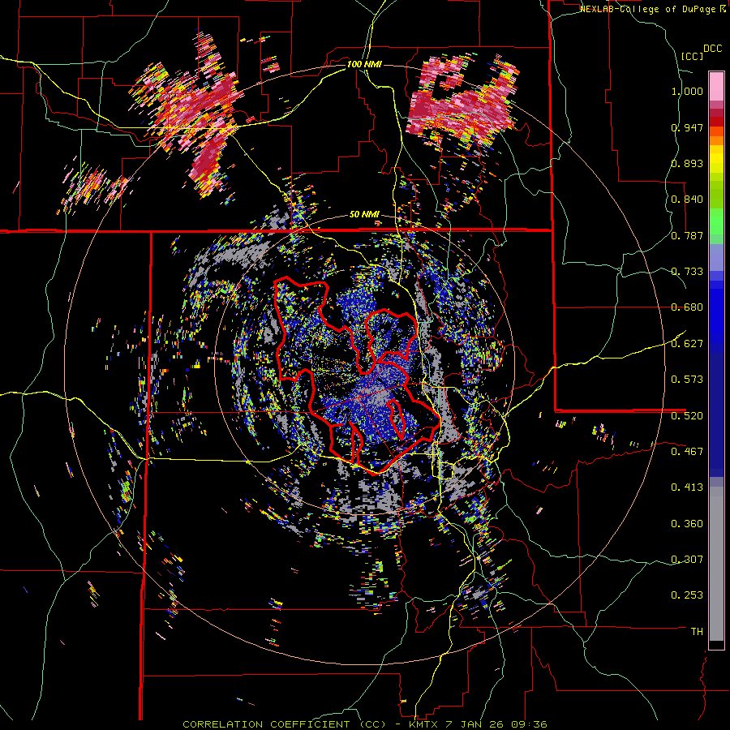Select the 0.947 legend value
This screenshot has width=730, height=730.
pos(687,127)
